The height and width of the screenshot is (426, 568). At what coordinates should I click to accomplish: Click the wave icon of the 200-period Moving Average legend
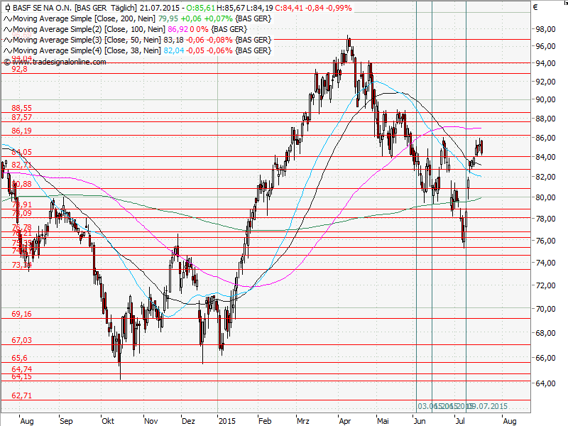(6, 20)
